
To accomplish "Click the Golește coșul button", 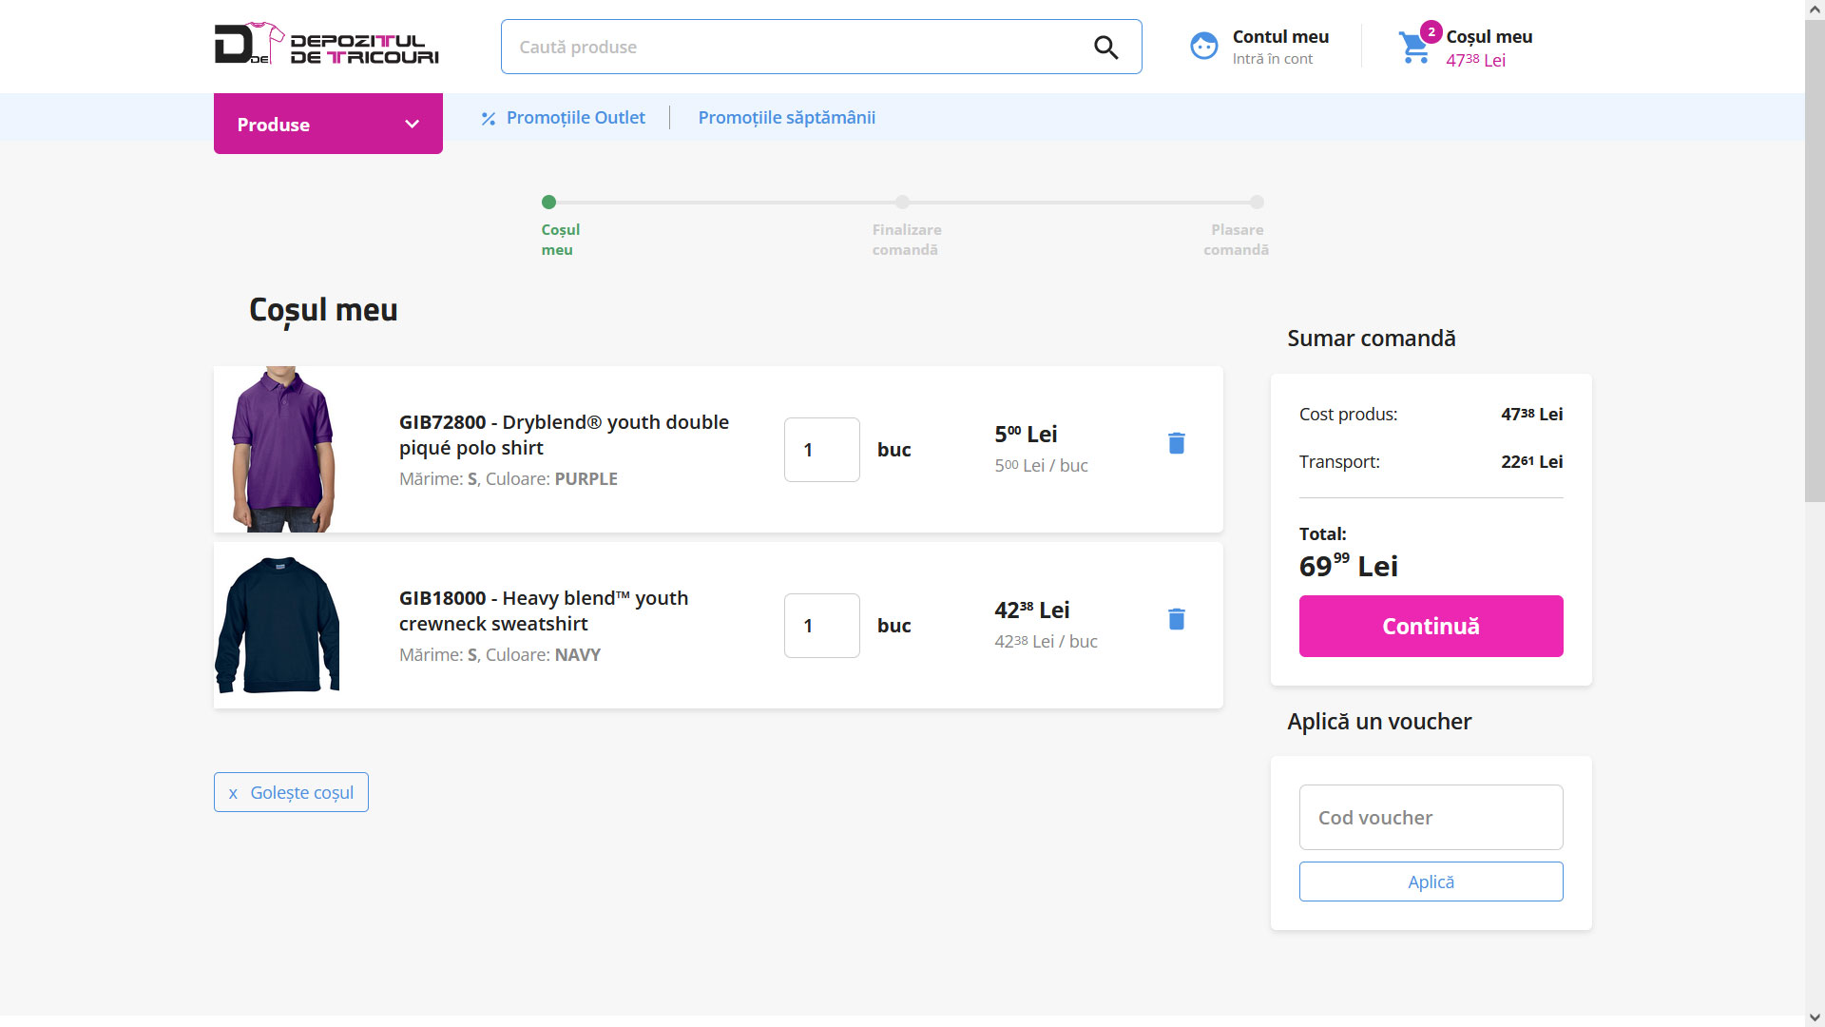I will click(x=291, y=792).
